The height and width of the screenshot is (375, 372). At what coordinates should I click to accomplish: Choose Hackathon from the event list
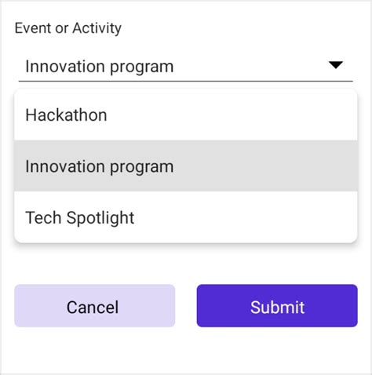(x=186, y=115)
